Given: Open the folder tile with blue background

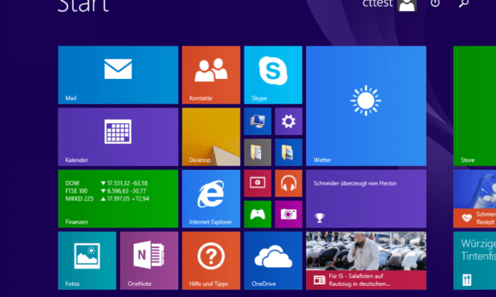Looking at the screenshot, I should (x=289, y=152).
